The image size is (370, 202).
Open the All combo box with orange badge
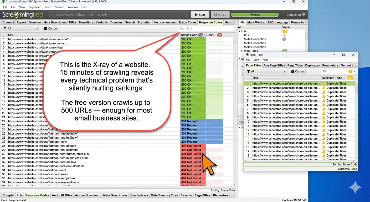click(339, 71)
